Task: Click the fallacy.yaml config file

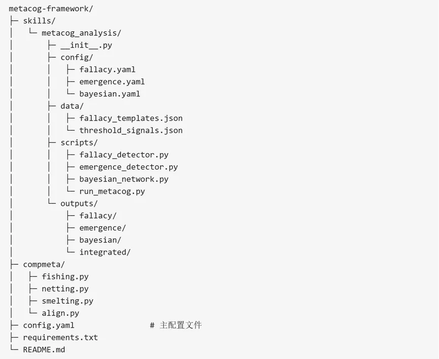Action: point(107,69)
